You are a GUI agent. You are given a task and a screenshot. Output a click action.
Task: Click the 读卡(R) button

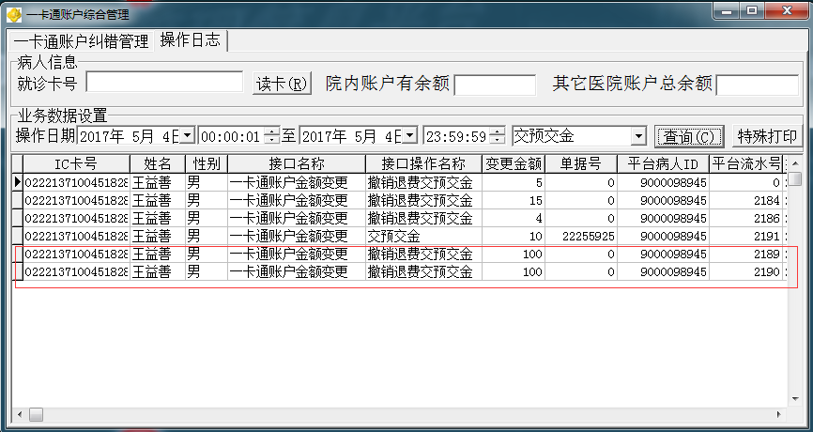[282, 84]
